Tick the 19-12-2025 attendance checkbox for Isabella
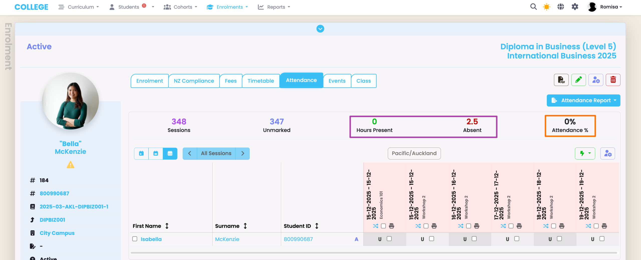The height and width of the screenshot is (260, 641). tap(602, 239)
